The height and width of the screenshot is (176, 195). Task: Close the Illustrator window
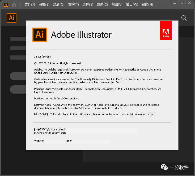pos(189,3)
